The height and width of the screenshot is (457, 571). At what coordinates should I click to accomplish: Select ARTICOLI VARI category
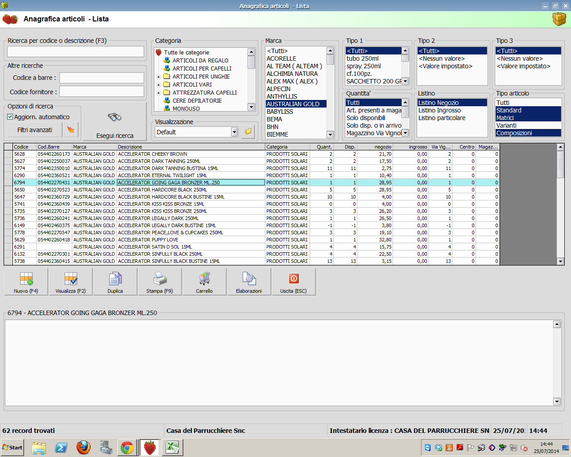(192, 85)
